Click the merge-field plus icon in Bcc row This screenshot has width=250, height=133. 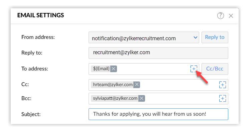[x=222, y=98]
